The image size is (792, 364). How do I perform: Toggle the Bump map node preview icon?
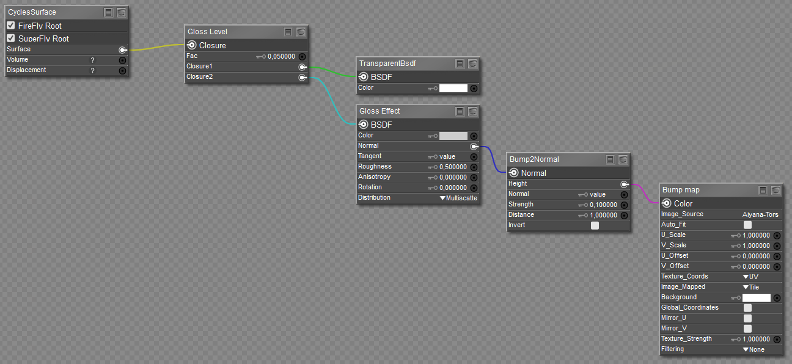tap(776, 190)
